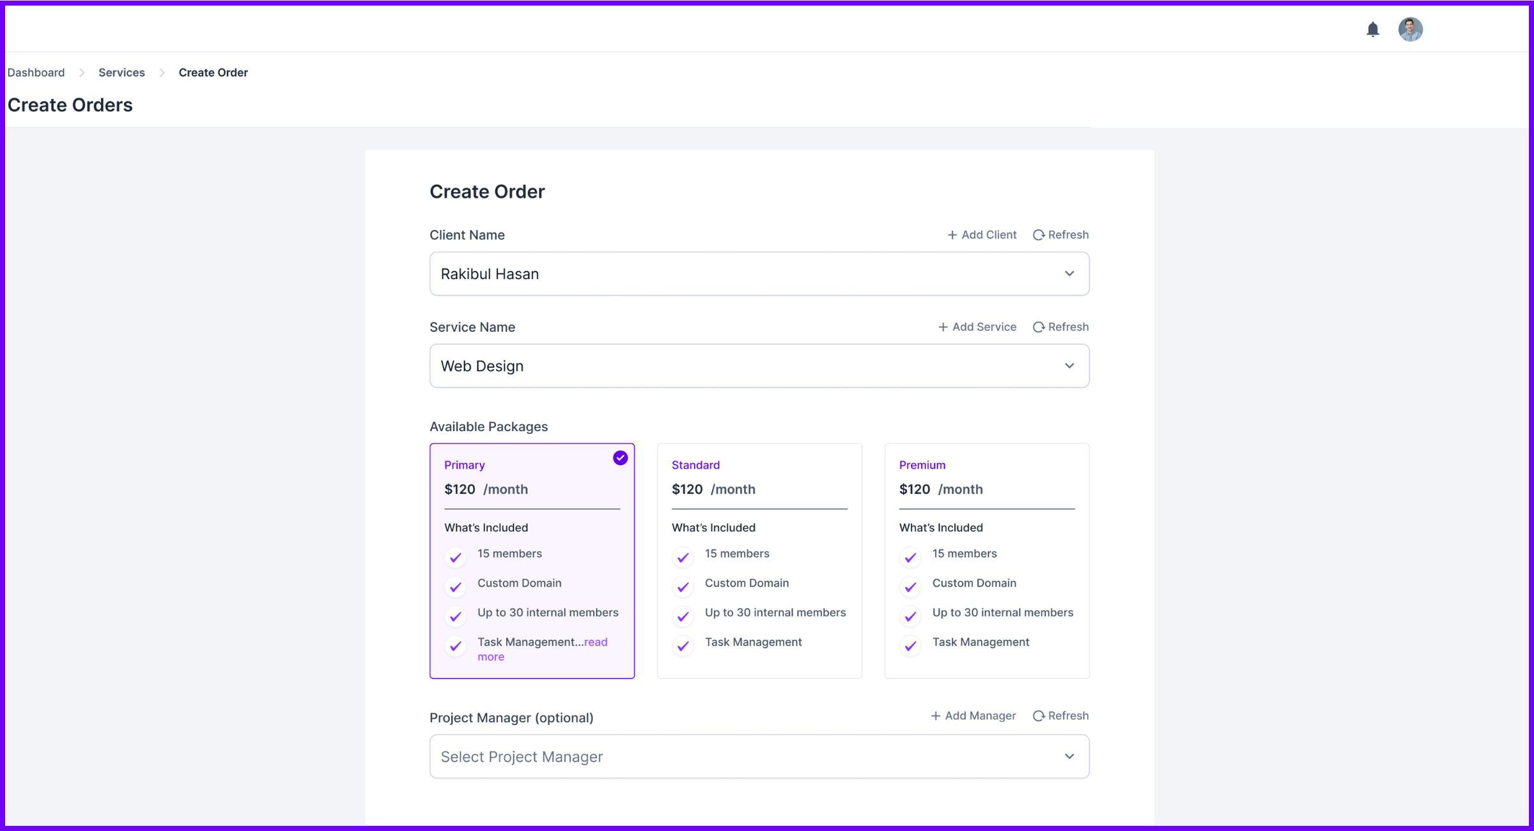
Task: Select the Standard package card
Action: (759, 561)
